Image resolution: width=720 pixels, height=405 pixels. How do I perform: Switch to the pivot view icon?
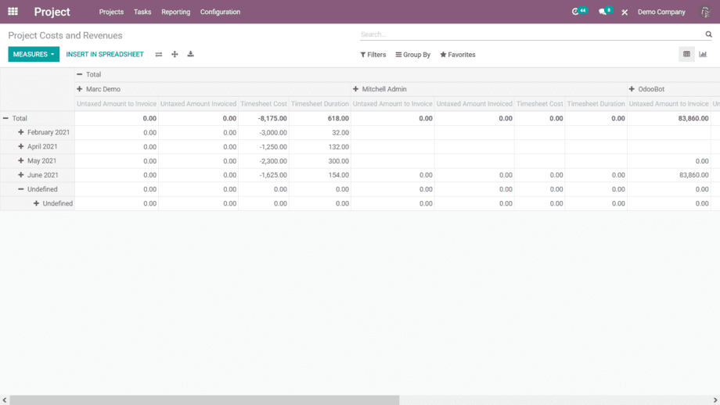click(x=686, y=55)
